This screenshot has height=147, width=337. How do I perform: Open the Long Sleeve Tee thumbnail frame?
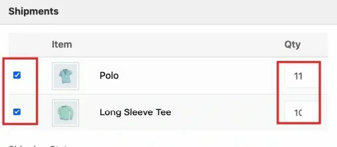[x=65, y=113]
